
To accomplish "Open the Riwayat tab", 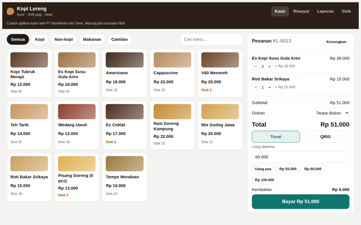I will point(301,11).
